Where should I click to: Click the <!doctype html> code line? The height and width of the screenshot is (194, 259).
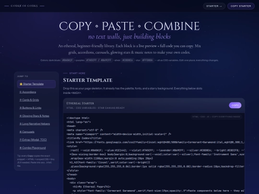(78, 118)
